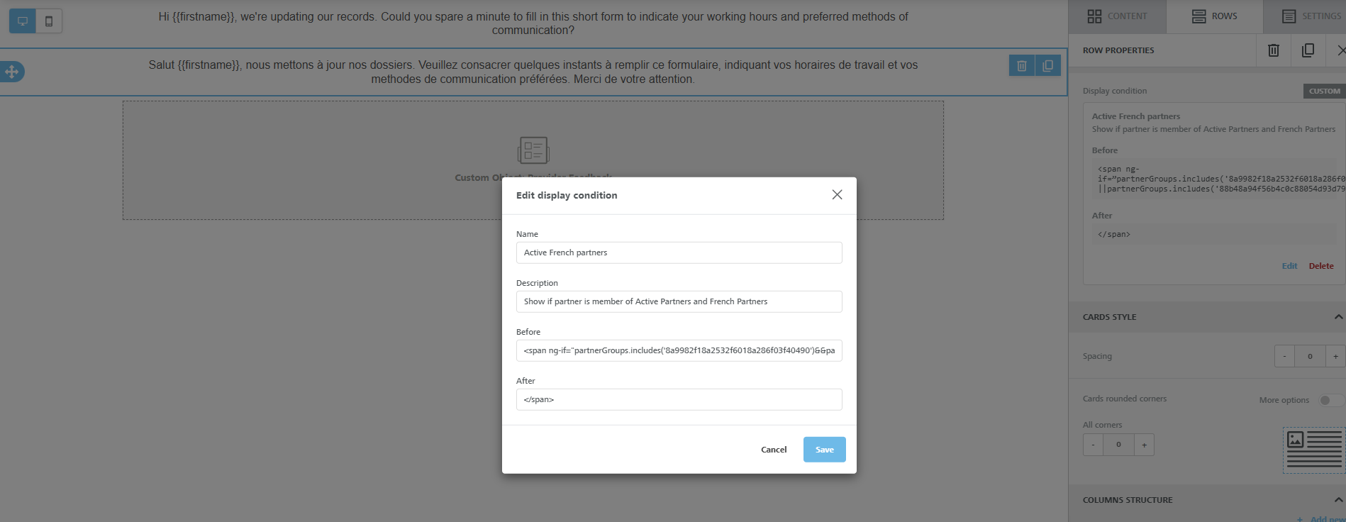This screenshot has height=522, width=1346.
Task: Dismiss the Edit display condition dialog via X
Action: pyautogui.click(x=837, y=194)
